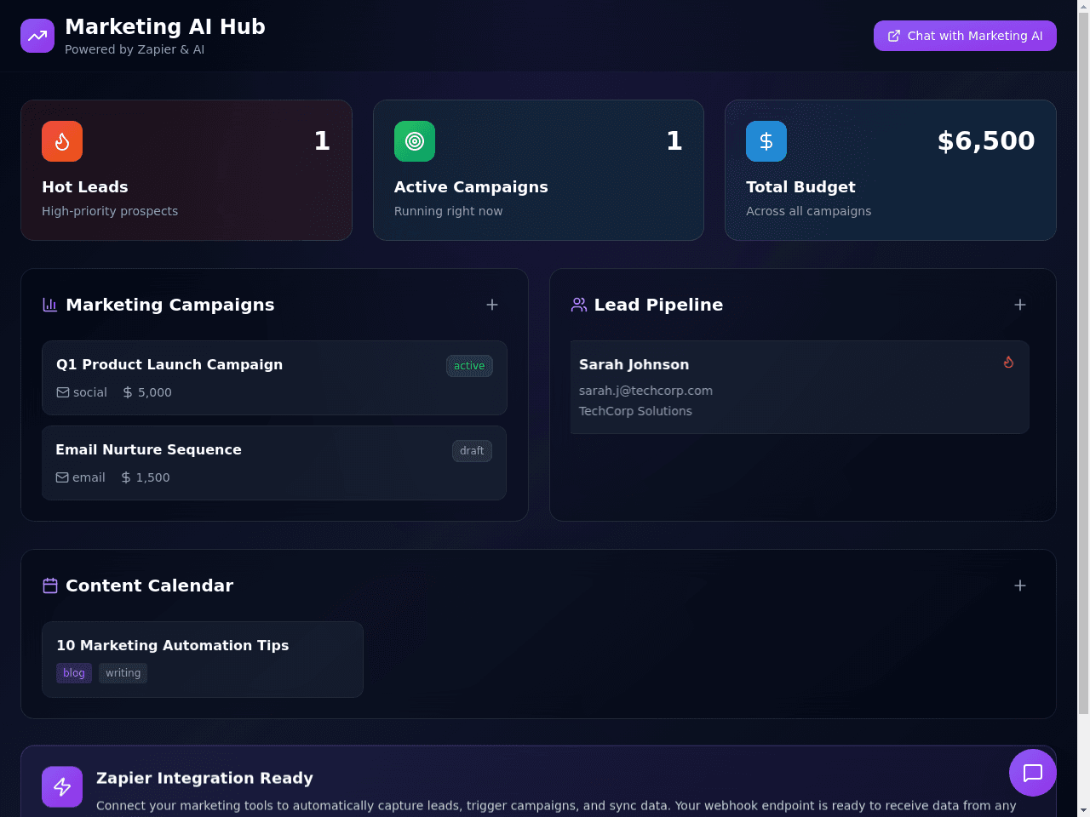Click the Running right now caption
The width and height of the screenshot is (1090, 817).
(x=448, y=211)
